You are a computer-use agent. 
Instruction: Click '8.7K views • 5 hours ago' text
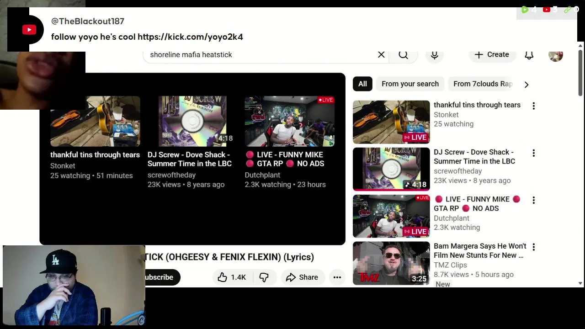pyautogui.click(x=473, y=275)
